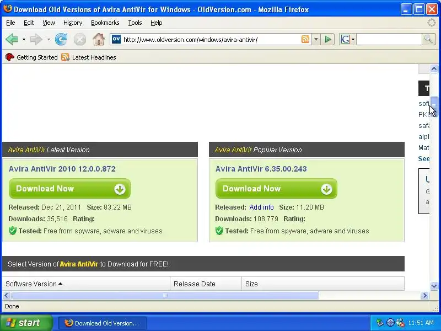Click the Downloads: 108,779 text

pyautogui.click(x=246, y=219)
